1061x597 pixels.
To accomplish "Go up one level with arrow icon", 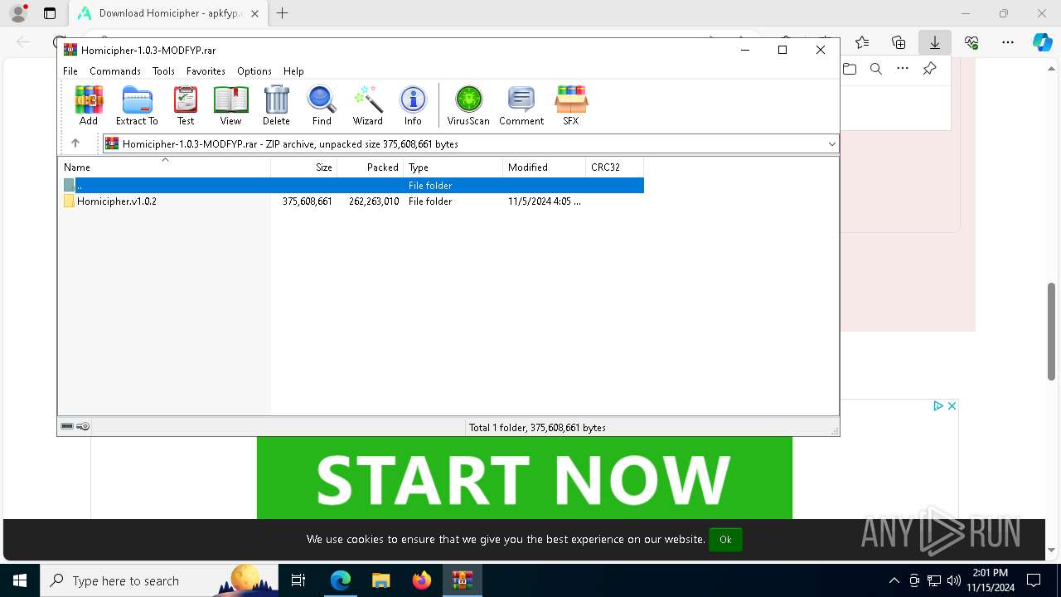I will coord(75,143).
